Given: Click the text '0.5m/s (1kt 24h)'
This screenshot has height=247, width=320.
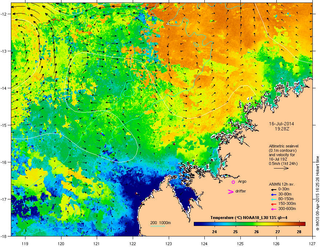Looking at the screenshot, I should coord(283,163).
